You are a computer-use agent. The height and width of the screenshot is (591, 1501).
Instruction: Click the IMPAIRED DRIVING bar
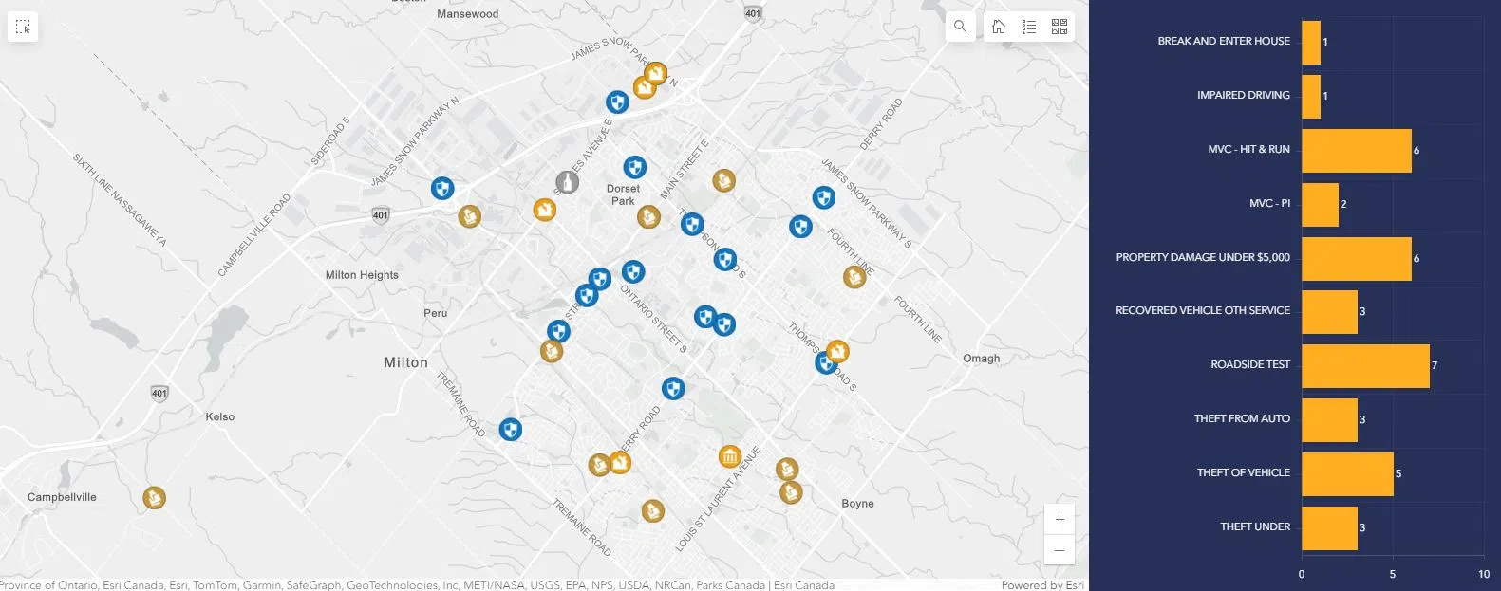(x=1310, y=96)
